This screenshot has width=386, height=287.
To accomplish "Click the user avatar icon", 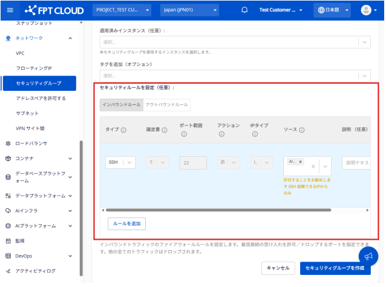I will tap(365, 10).
